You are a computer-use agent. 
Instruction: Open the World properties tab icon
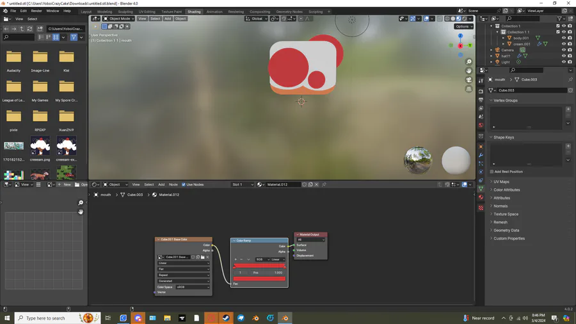481,126
